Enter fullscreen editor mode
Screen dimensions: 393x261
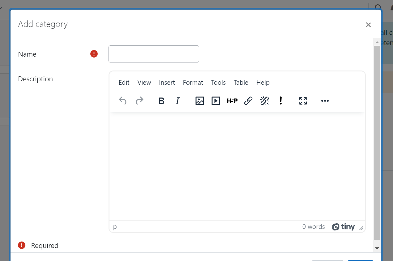pyautogui.click(x=303, y=101)
